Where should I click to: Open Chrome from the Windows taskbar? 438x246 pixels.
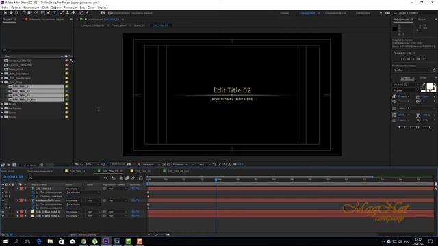83,241
